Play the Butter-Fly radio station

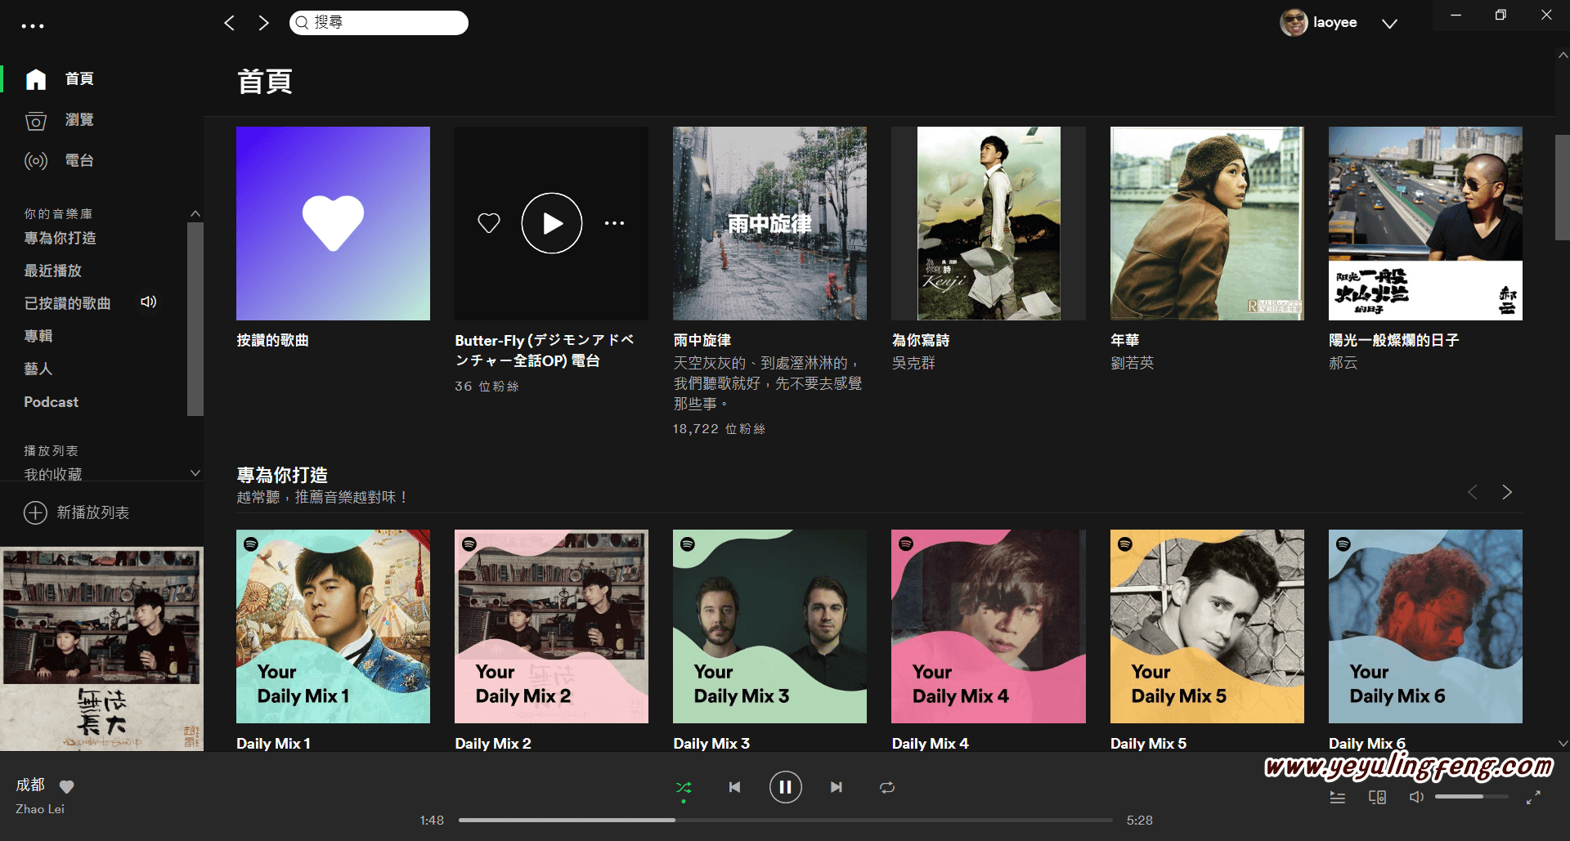pos(552,223)
